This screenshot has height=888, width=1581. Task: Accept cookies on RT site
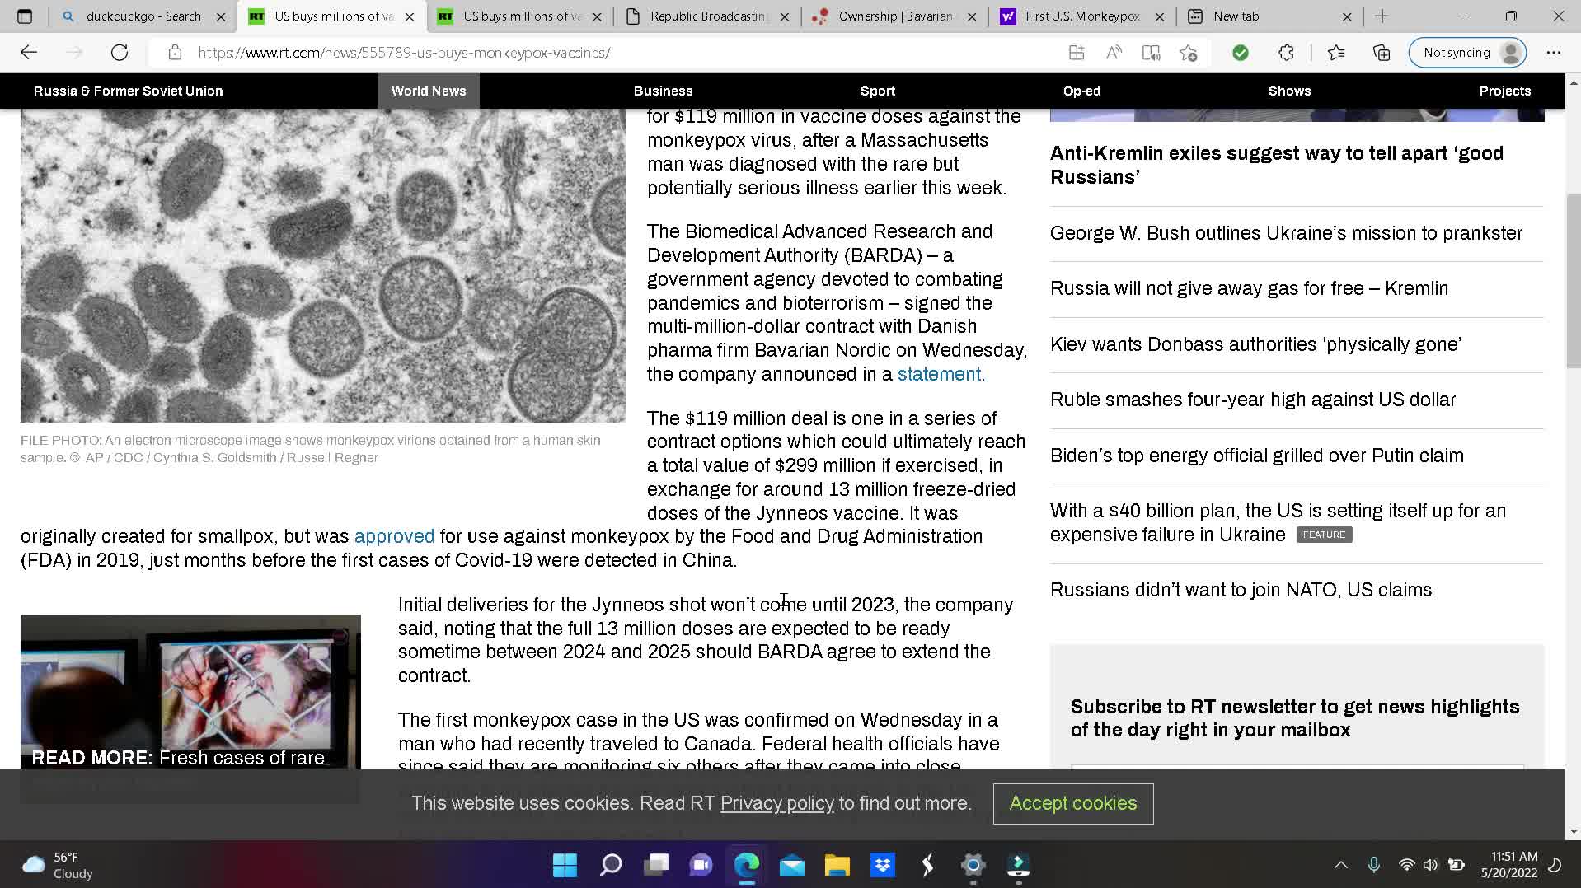[1072, 803]
